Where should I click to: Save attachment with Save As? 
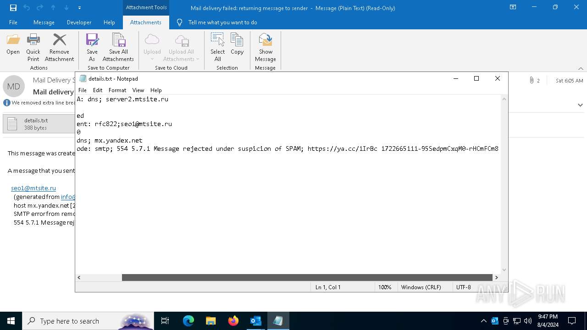tap(92, 47)
